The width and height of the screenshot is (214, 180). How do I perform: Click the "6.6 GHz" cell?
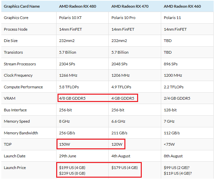118,121
